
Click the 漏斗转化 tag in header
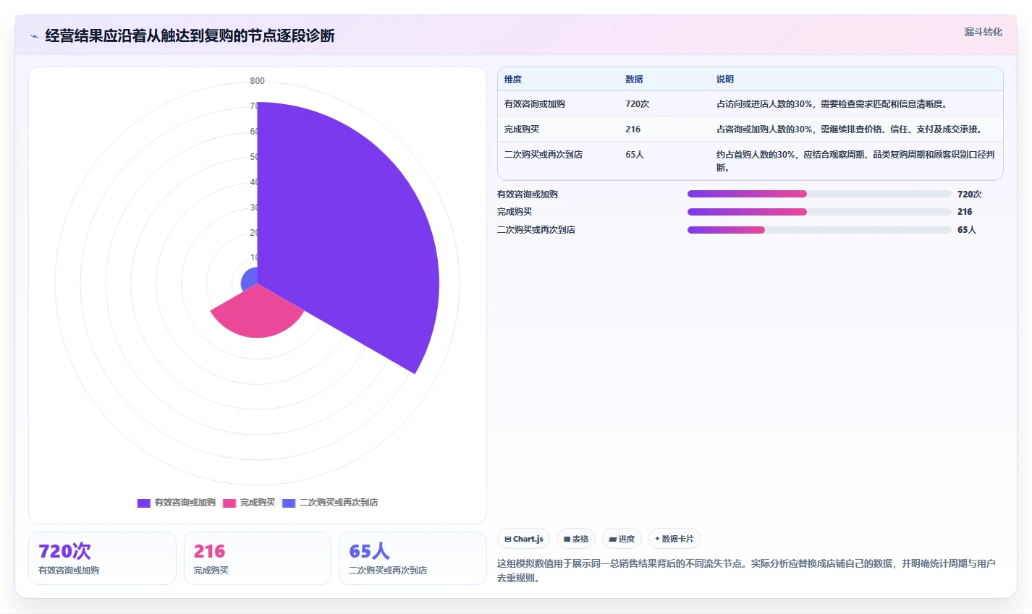[x=984, y=32]
